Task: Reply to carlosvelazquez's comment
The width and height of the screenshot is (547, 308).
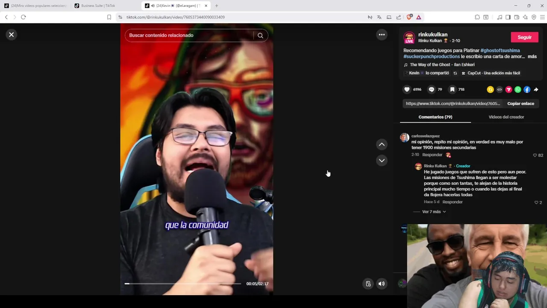Action: 432,155
